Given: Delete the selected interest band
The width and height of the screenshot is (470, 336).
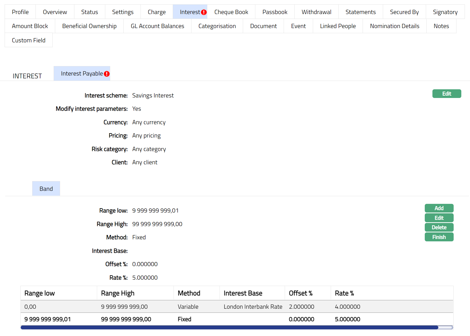Looking at the screenshot, I should click(x=439, y=227).
